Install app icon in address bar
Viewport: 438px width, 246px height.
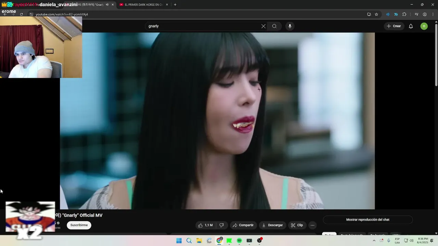[369, 14]
